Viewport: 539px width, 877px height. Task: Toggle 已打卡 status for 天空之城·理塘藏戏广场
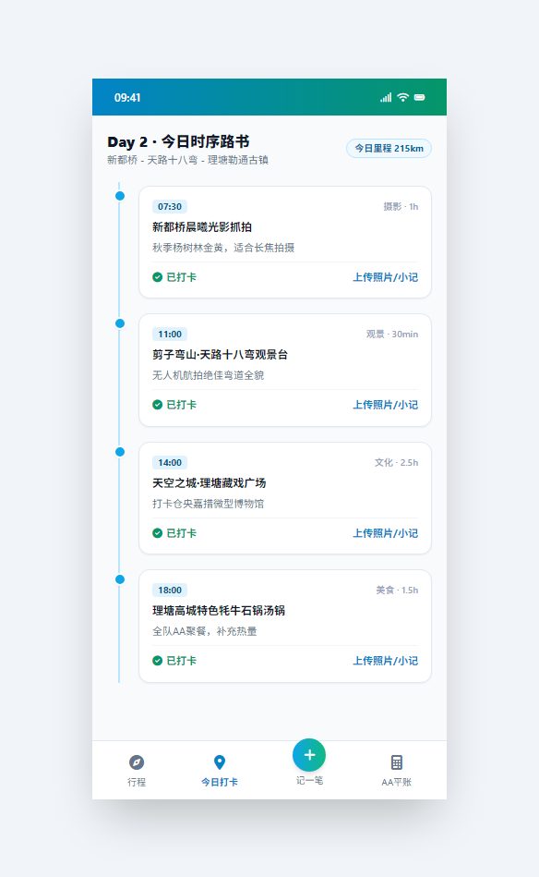pos(174,533)
